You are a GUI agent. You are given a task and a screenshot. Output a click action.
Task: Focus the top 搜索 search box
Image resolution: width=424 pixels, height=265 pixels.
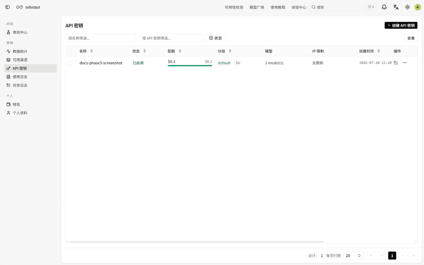[343, 7]
